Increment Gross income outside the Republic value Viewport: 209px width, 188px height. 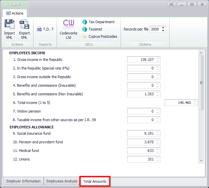pos(158,75)
